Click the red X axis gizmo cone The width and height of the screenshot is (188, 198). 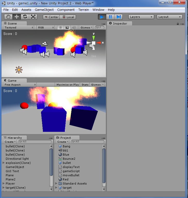coord(99,43)
